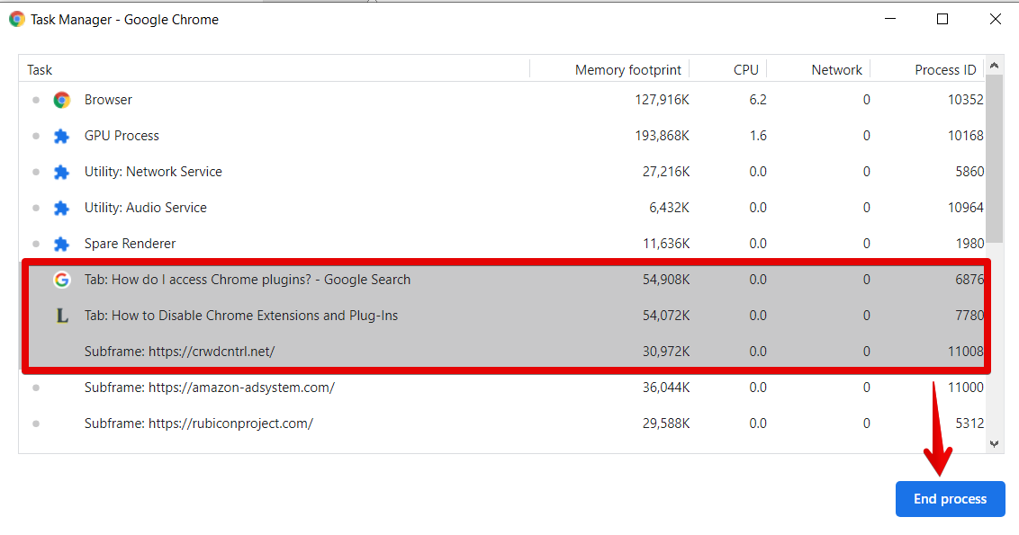The width and height of the screenshot is (1019, 535).
Task: Click the scrollbar up arrow
Action: click(994, 66)
